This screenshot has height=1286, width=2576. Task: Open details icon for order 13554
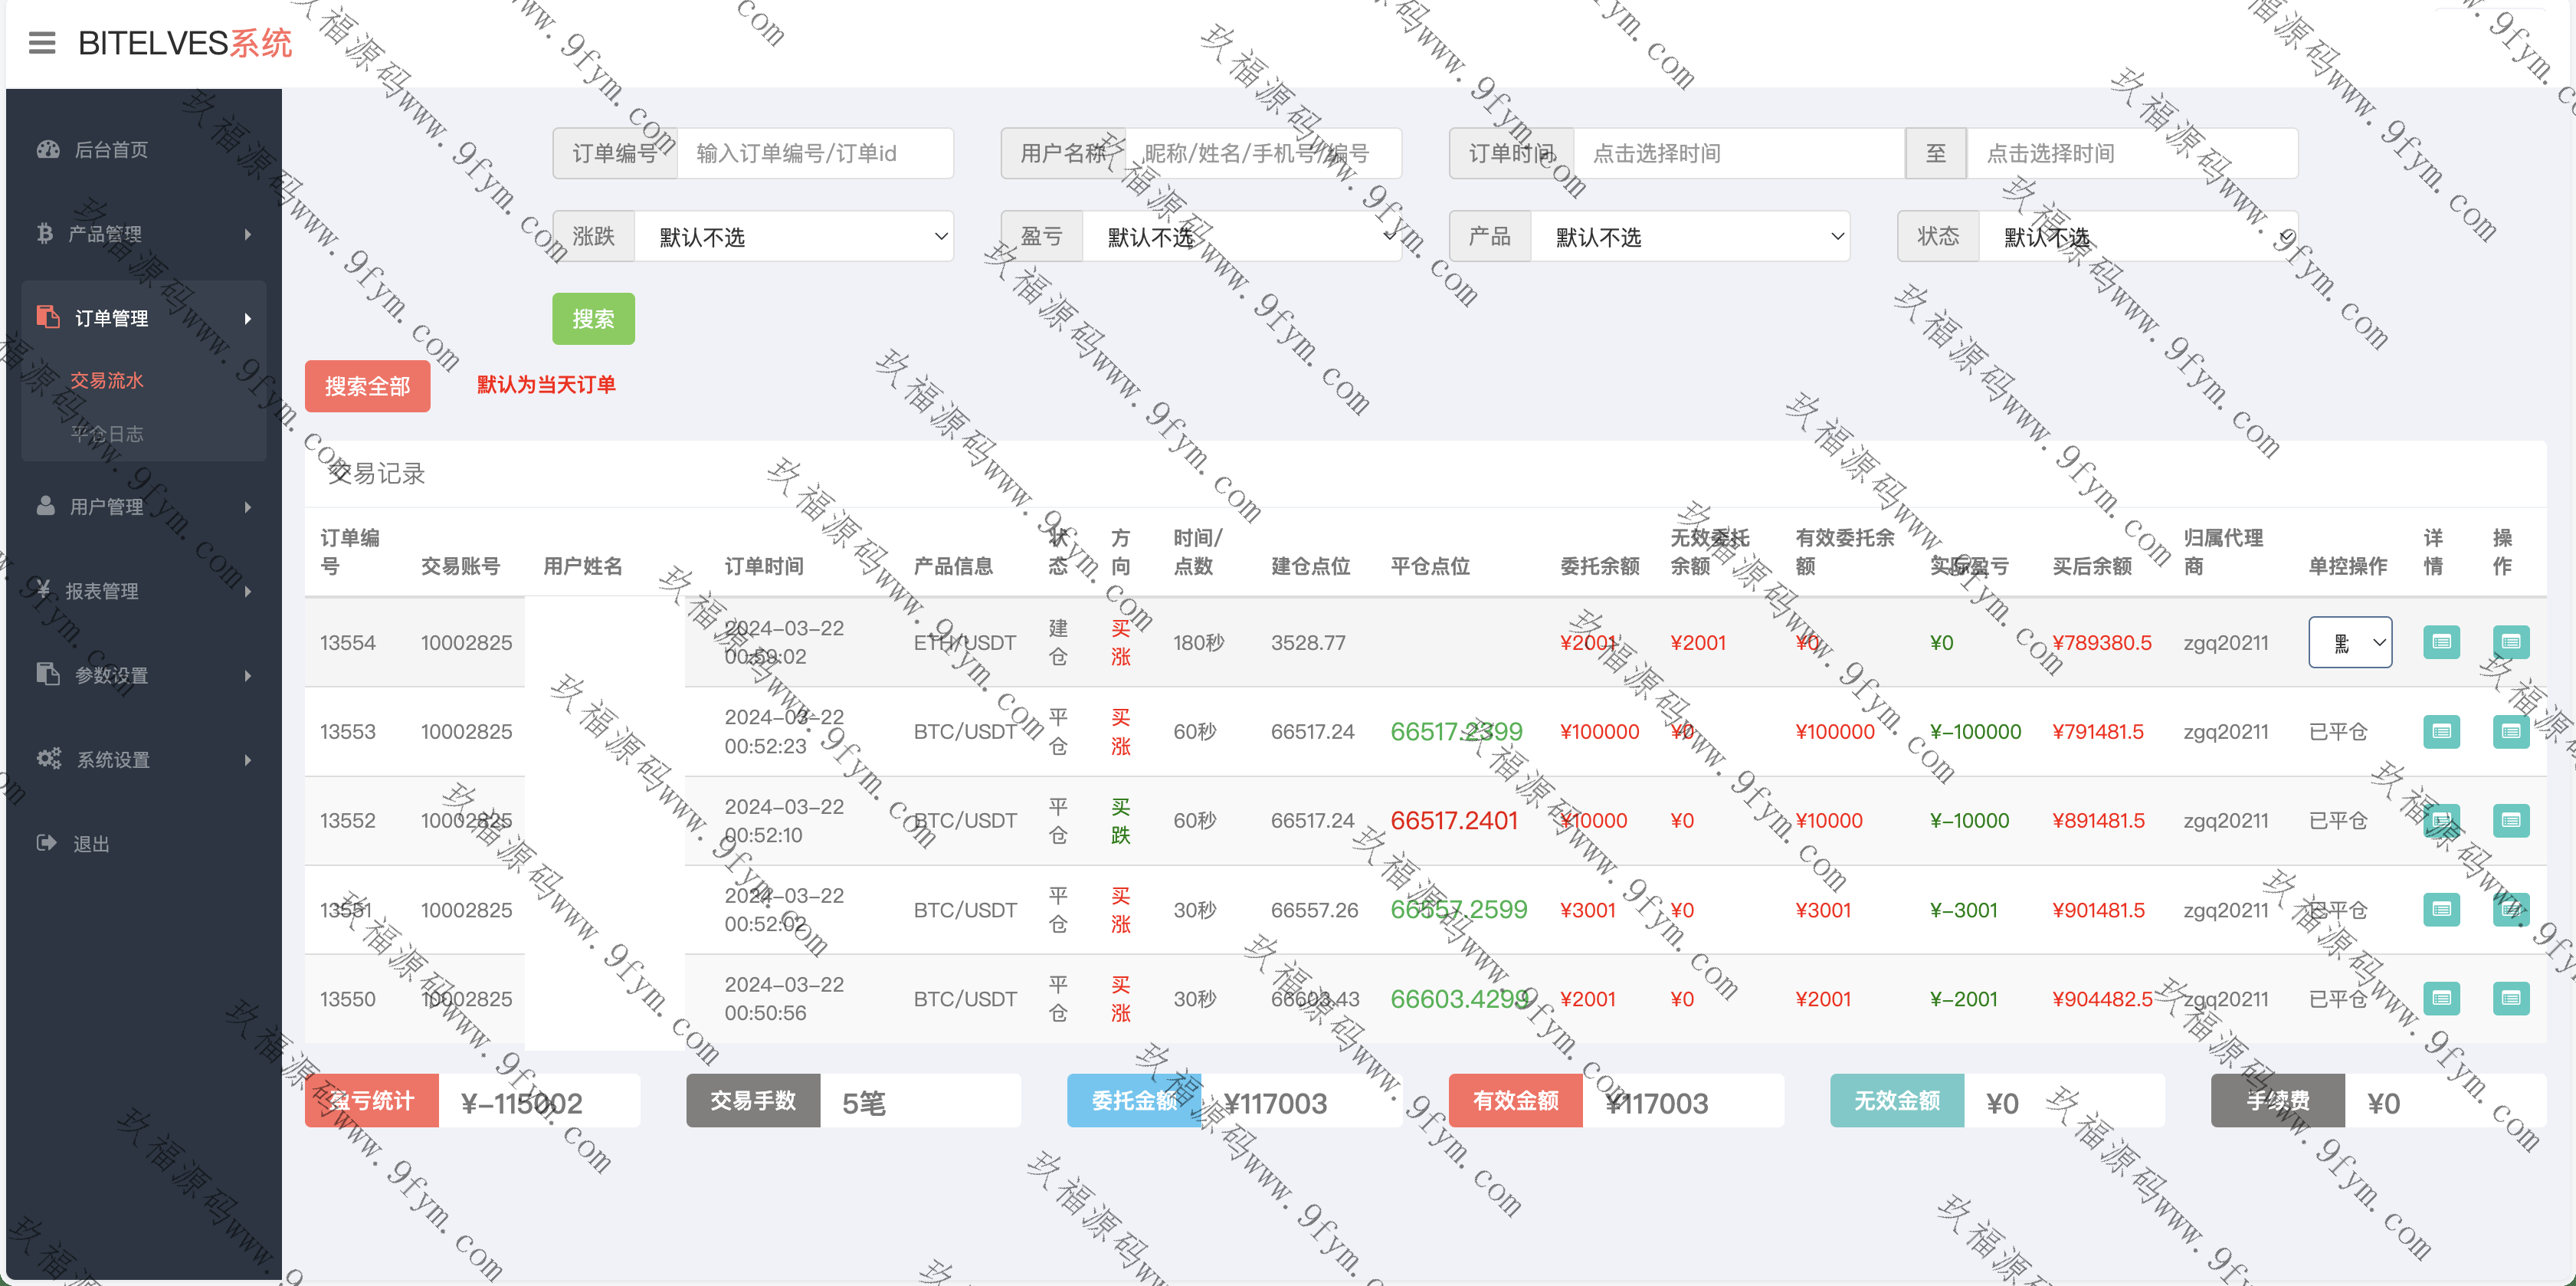[2440, 642]
